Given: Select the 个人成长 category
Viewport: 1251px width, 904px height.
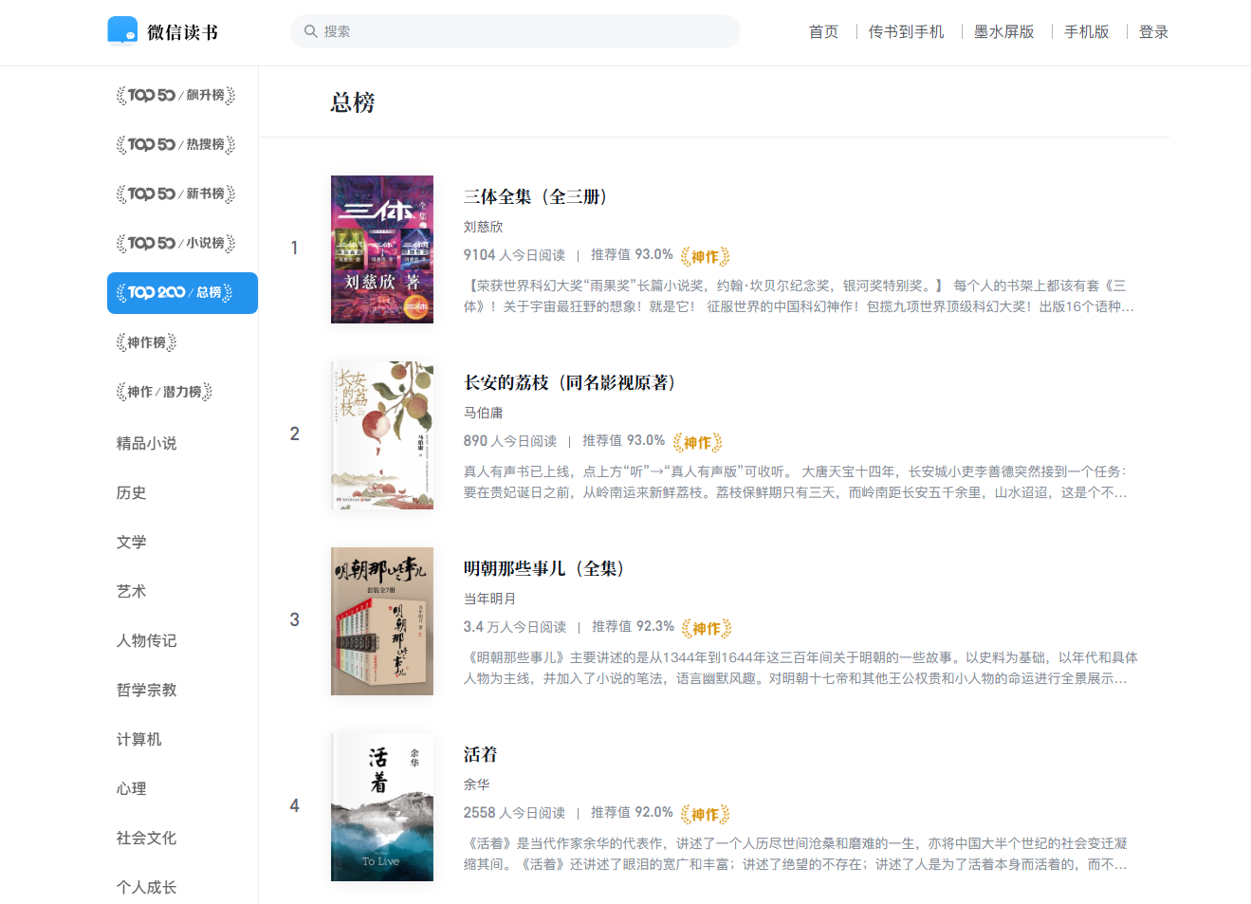Looking at the screenshot, I should pos(147,887).
